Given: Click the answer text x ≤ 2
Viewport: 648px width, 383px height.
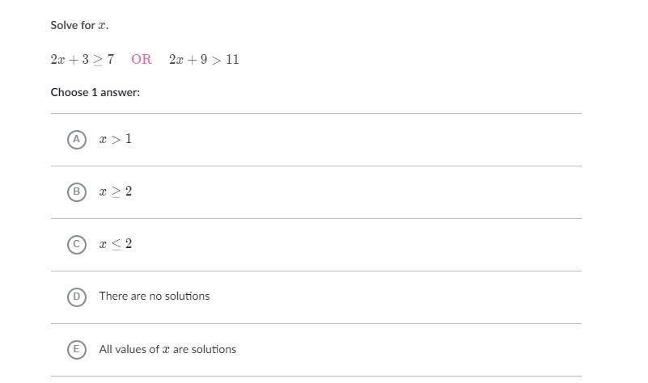Looking at the screenshot, I should 116,244.
